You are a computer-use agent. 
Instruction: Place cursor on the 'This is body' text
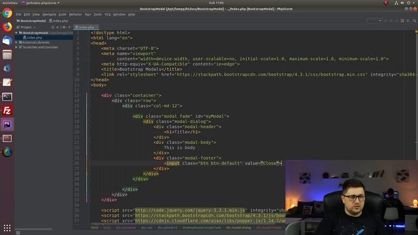point(180,148)
